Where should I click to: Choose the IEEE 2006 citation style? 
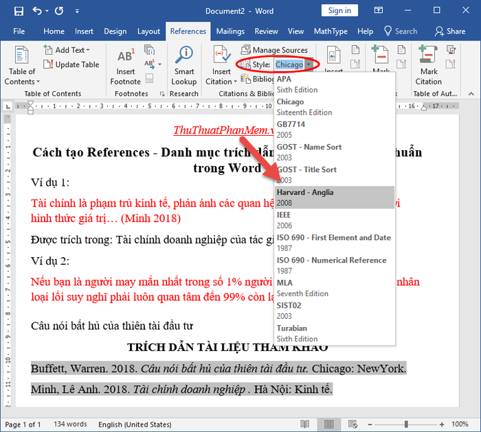pos(335,220)
